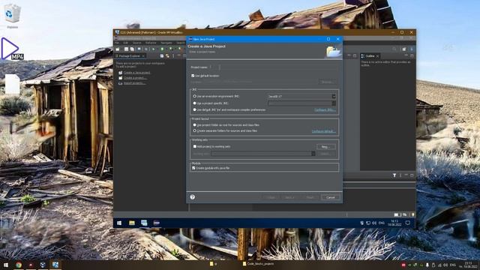The width and height of the screenshot is (480, 270).
Task: Click the guest VM network tray icon
Action: coord(368,223)
